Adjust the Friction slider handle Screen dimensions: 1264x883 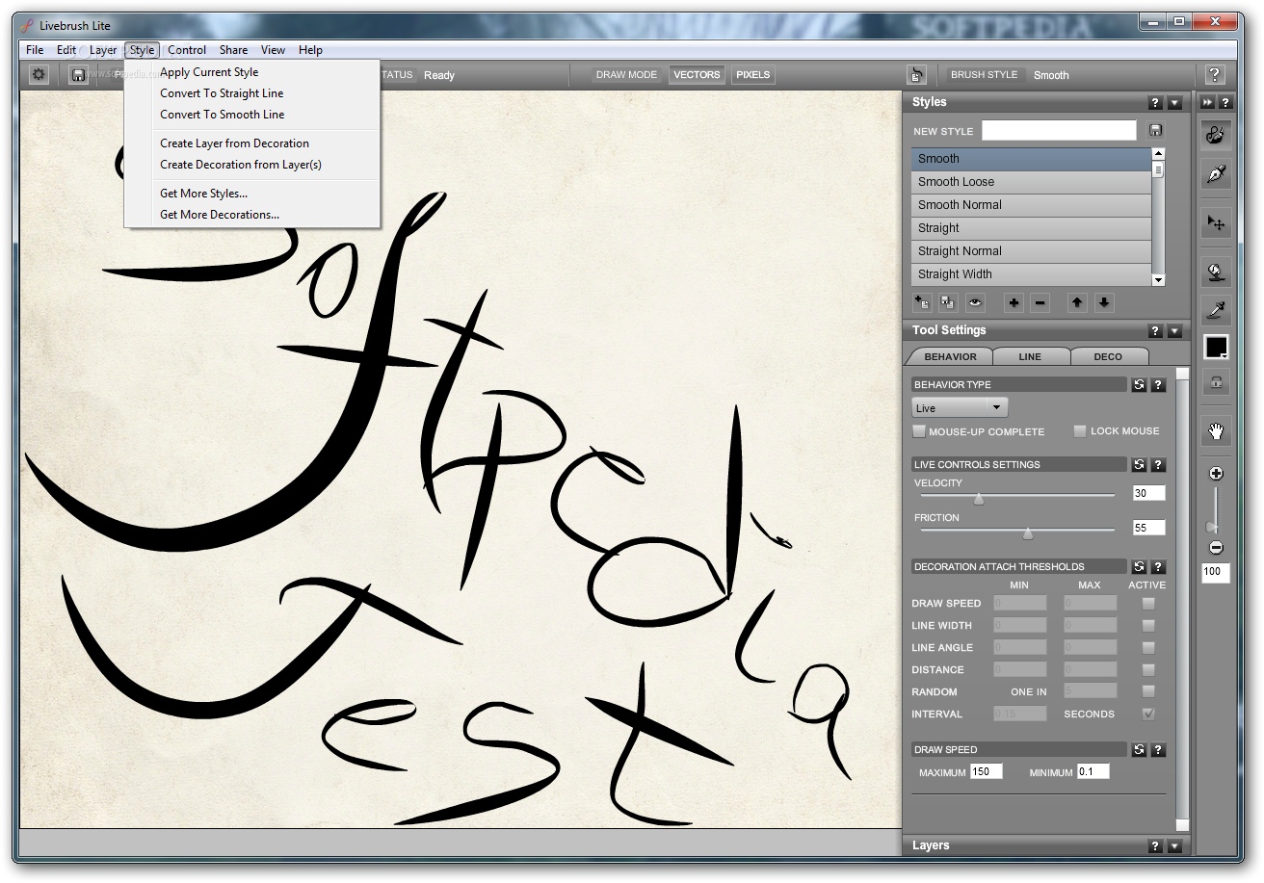point(1028,533)
